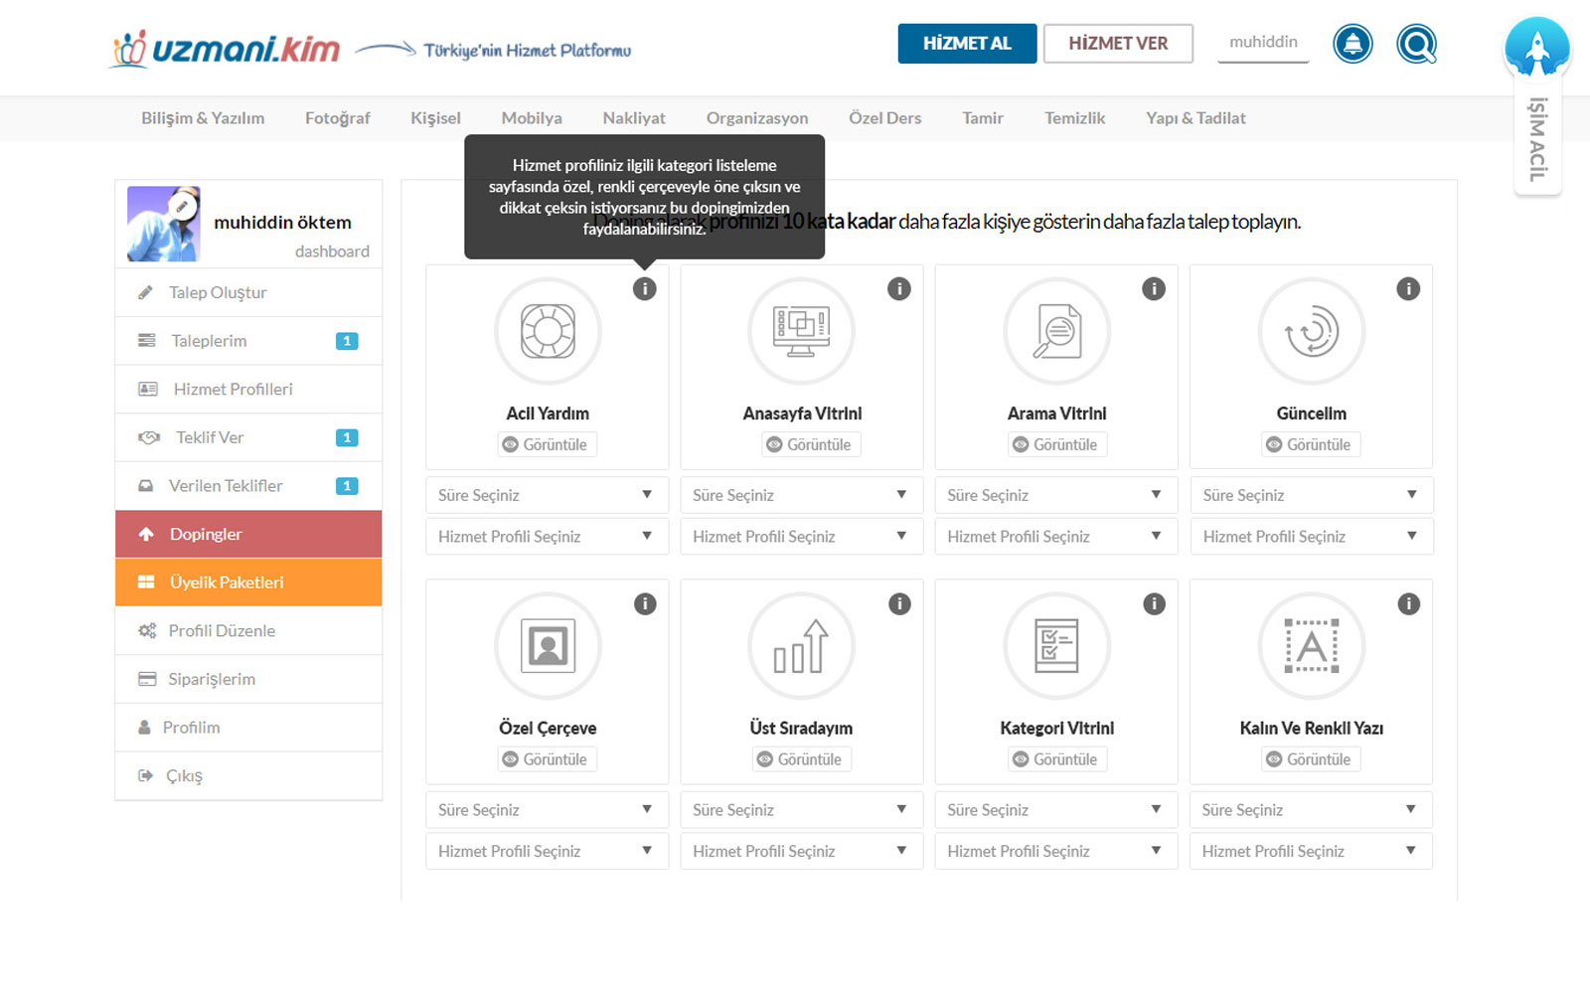
Task: Click the rocket İşim Acil icon
Action: [x=1536, y=48]
